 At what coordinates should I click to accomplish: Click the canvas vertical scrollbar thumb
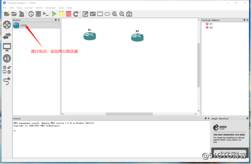pos(198,65)
